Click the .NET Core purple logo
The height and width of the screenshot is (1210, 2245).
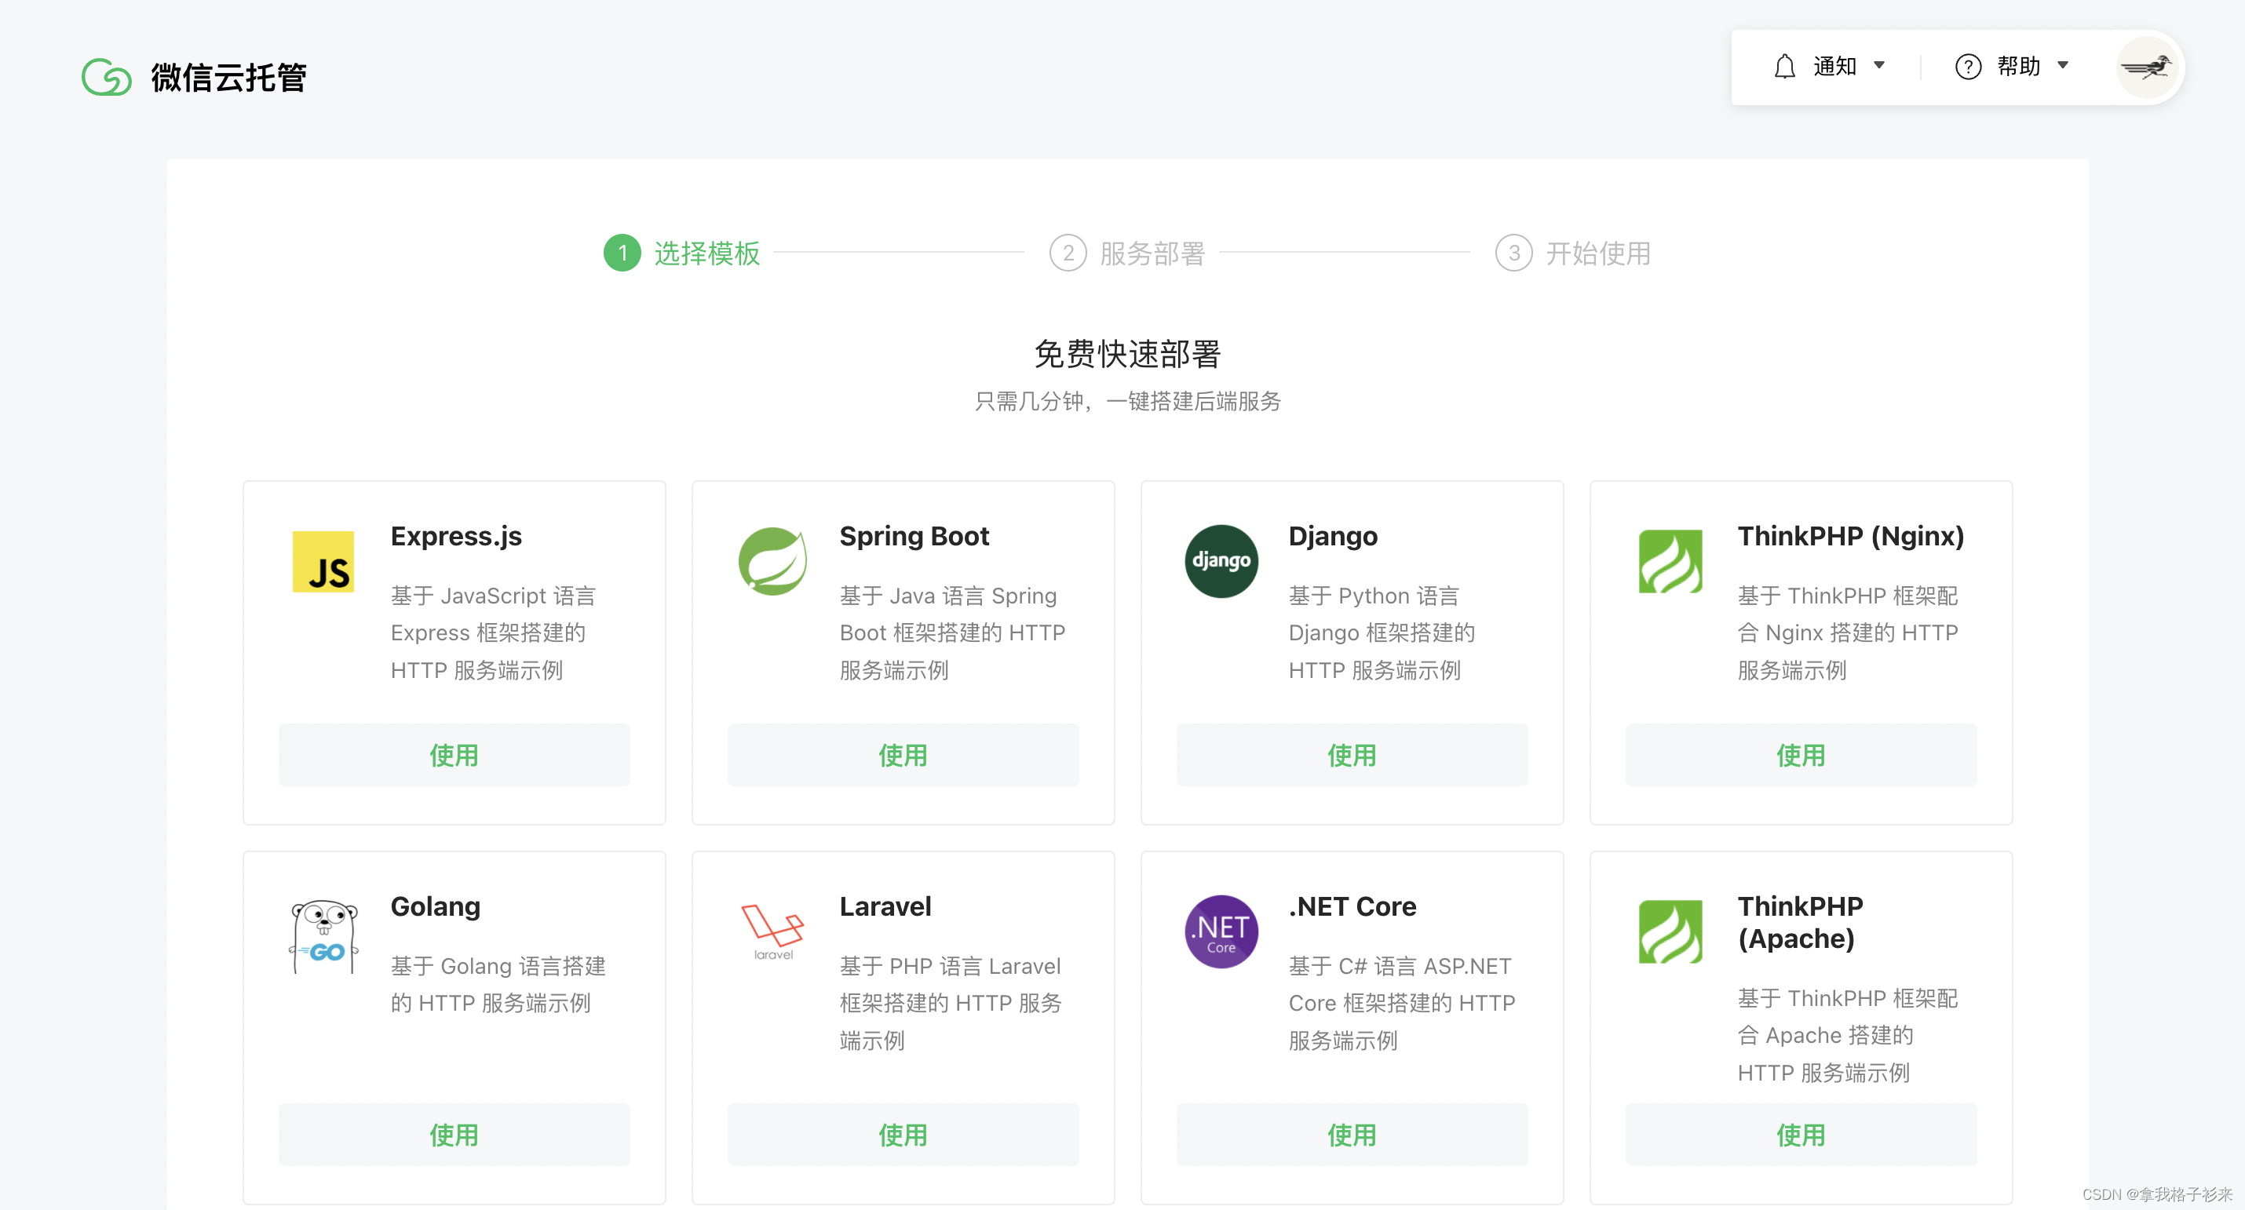(x=1221, y=931)
